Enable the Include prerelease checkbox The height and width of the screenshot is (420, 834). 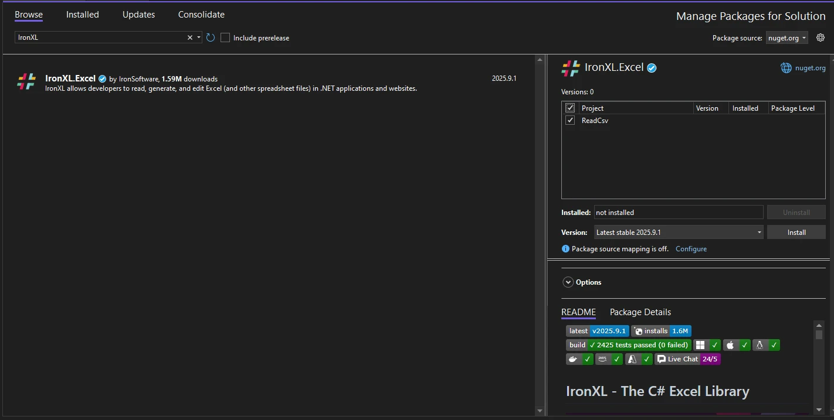coord(225,37)
